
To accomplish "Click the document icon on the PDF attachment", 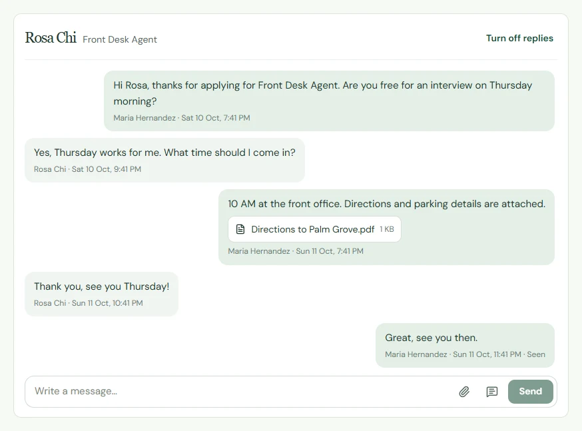I will 240,229.
